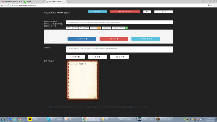
Task: Click the Chrome icon in the taskbar
Action: 19,119
